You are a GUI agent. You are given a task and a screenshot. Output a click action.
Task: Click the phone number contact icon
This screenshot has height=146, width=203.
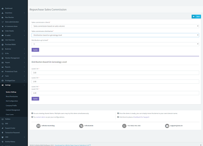pyautogui.click(x=124, y=126)
